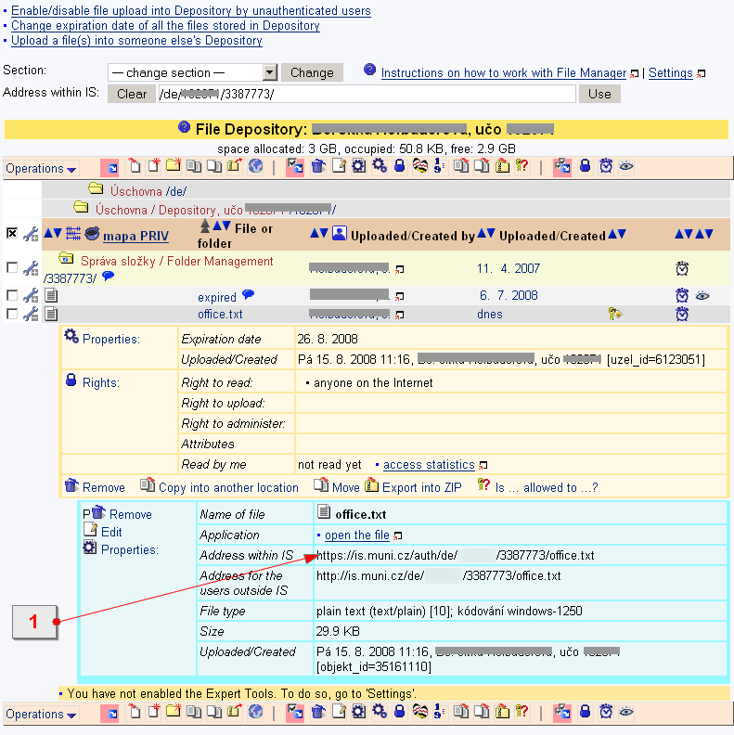The image size is (734, 735).
Task: Click the Change section button
Action: 312,72
